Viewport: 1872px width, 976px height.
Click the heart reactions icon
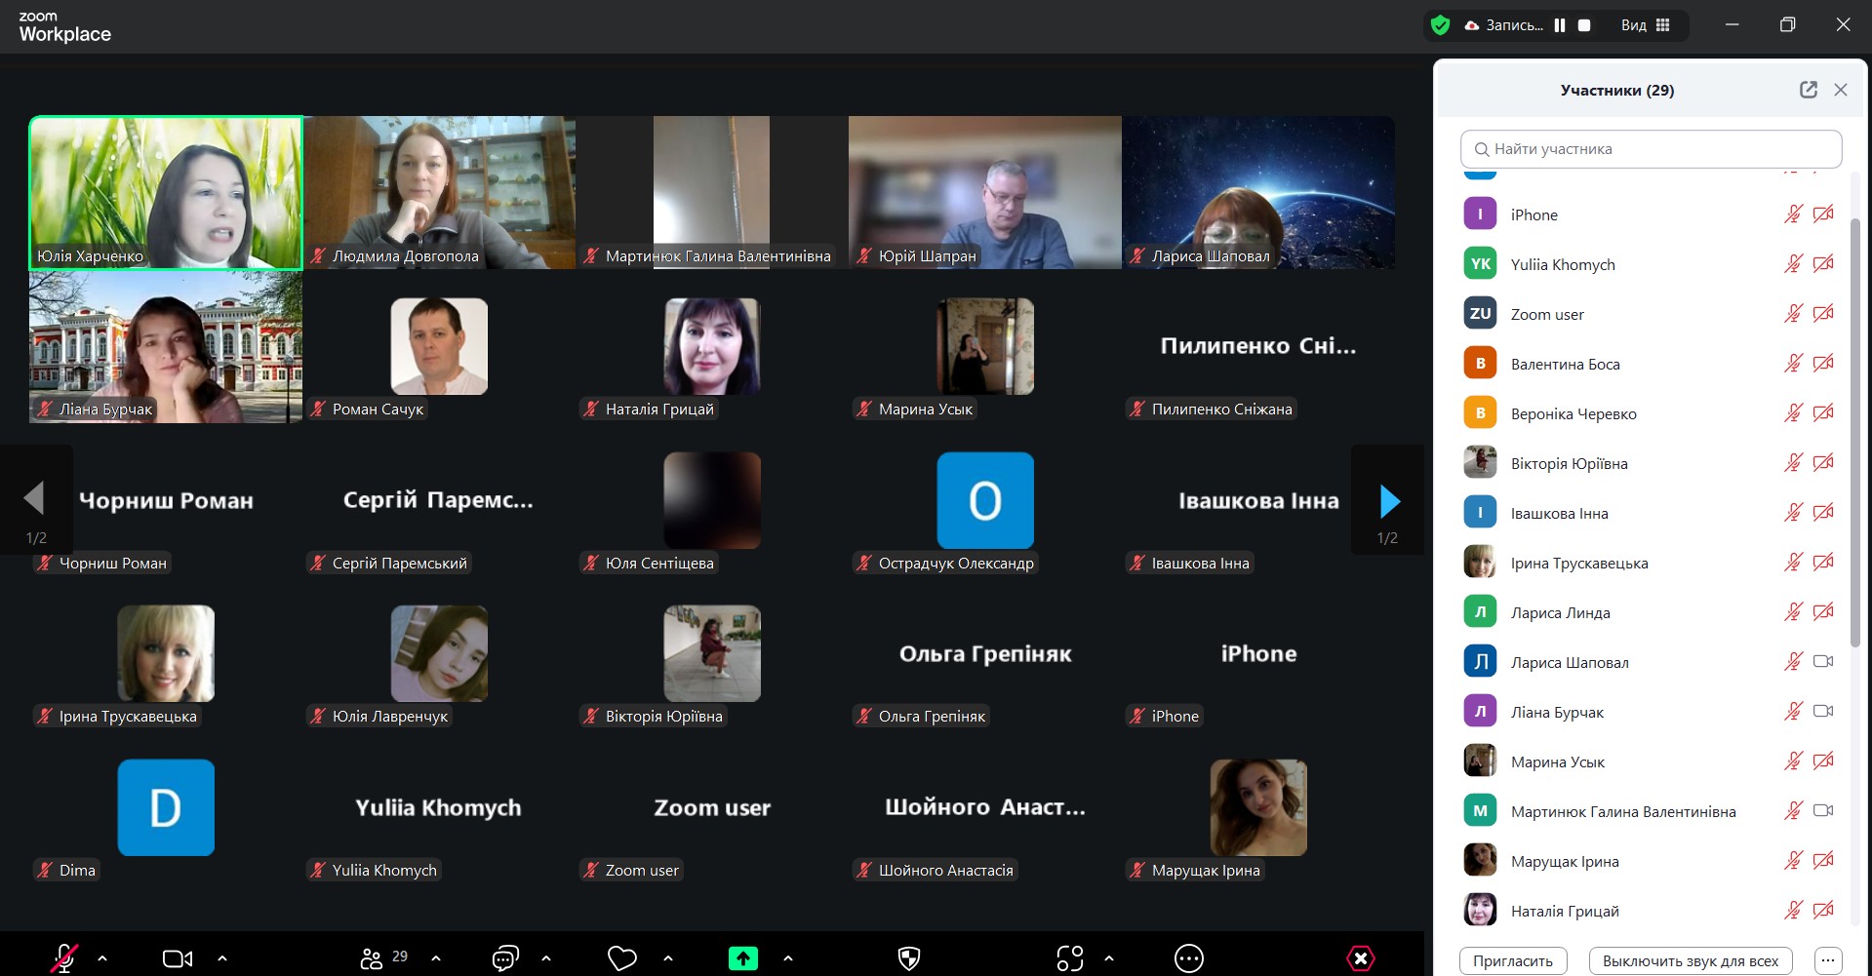click(x=621, y=958)
